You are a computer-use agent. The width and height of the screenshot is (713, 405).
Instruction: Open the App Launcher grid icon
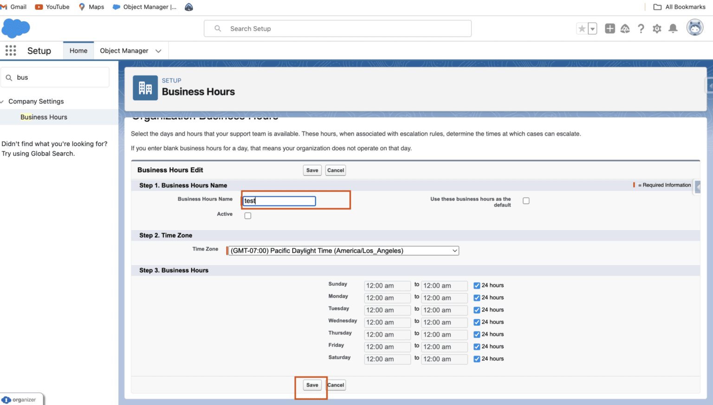click(x=11, y=51)
